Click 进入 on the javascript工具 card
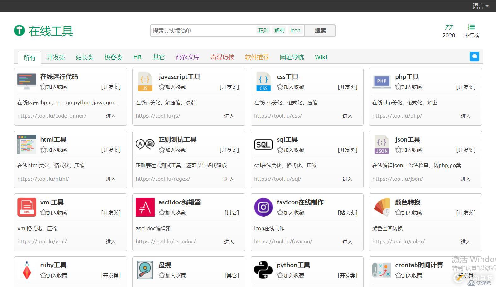 click(229, 116)
